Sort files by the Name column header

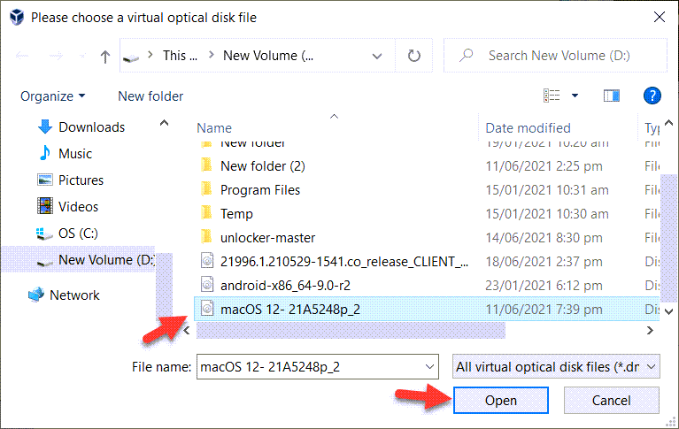pos(214,128)
